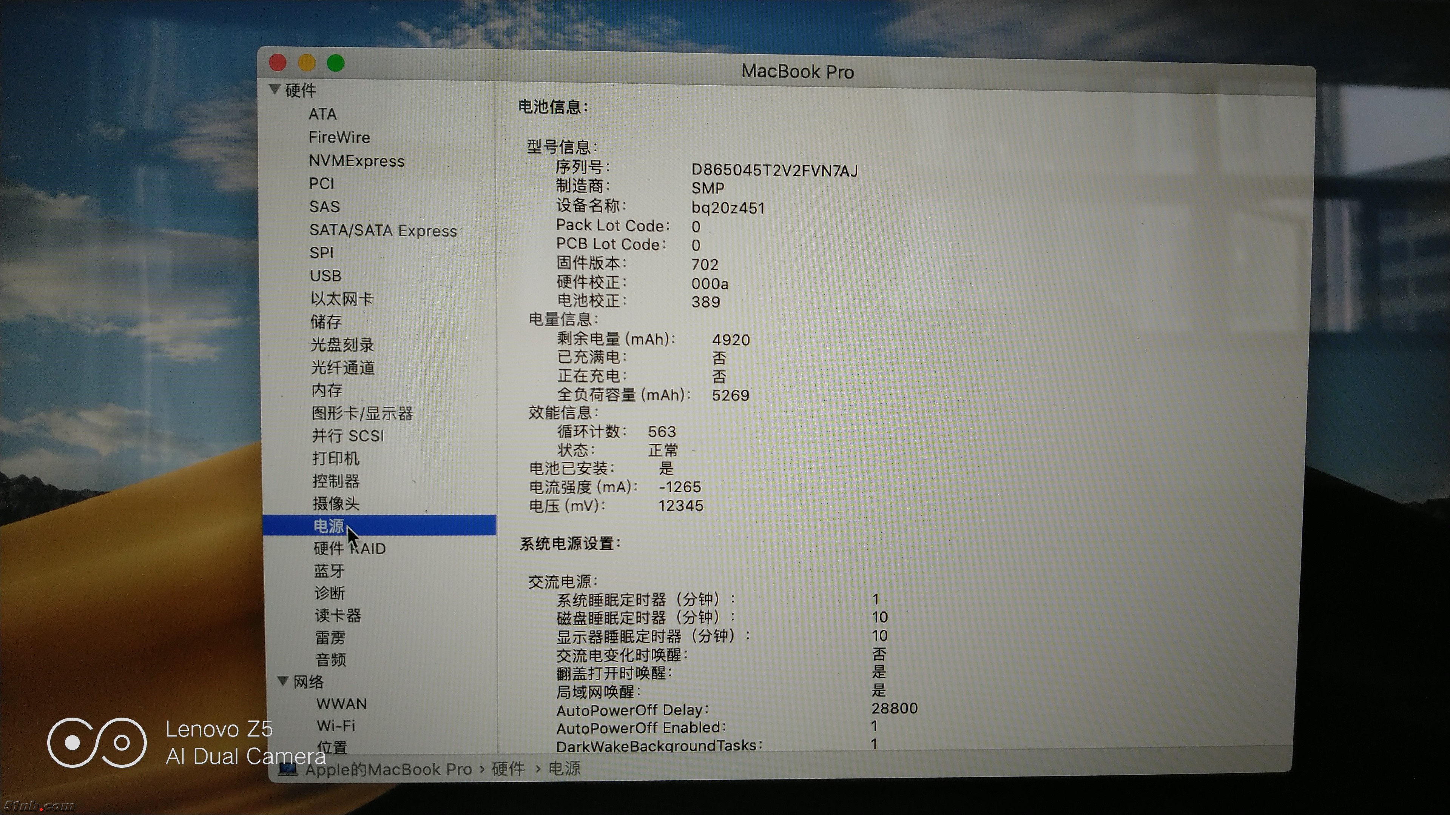Click the MacBook icon in path bar
The image size is (1450, 815).
click(x=288, y=768)
